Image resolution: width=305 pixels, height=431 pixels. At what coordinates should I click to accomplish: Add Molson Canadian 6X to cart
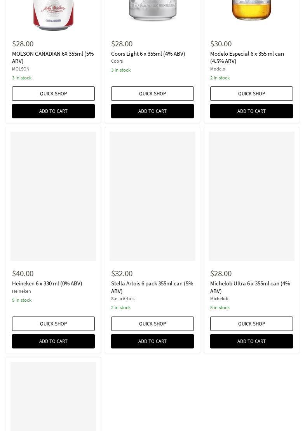point(53,111)
